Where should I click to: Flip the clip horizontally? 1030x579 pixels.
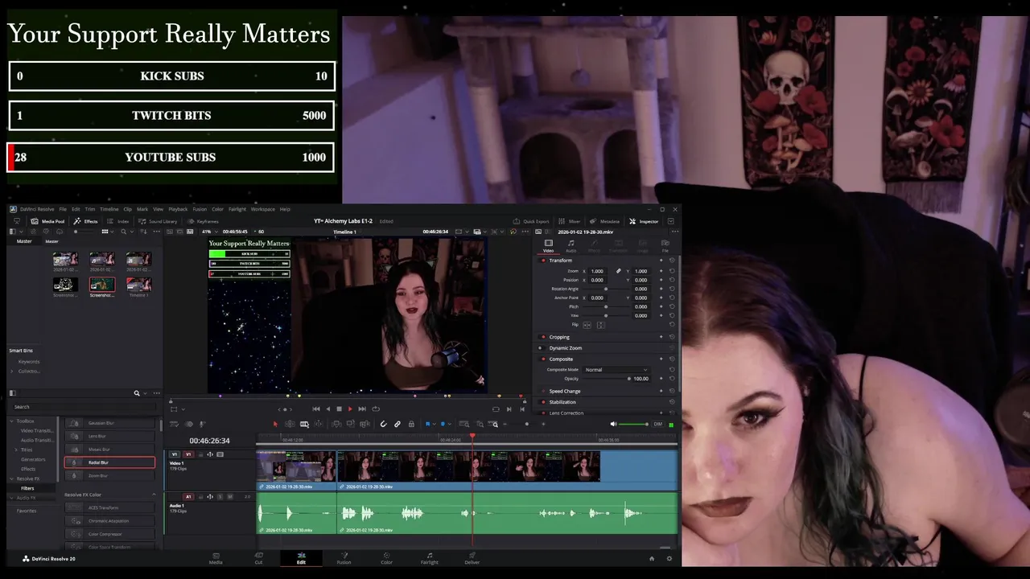[x=587, y=325]
